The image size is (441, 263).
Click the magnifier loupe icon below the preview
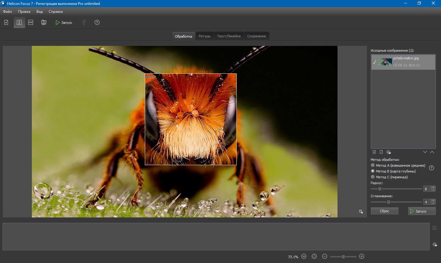pos(361,211)
